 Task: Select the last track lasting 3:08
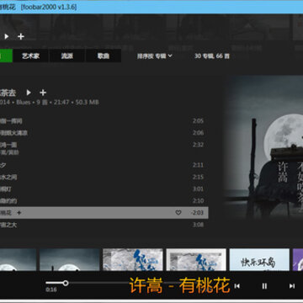[104, 225]
